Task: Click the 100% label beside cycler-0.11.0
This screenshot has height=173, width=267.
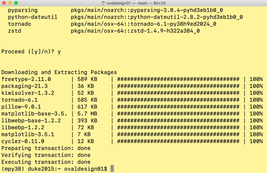Action: click(x=256, y=141)
